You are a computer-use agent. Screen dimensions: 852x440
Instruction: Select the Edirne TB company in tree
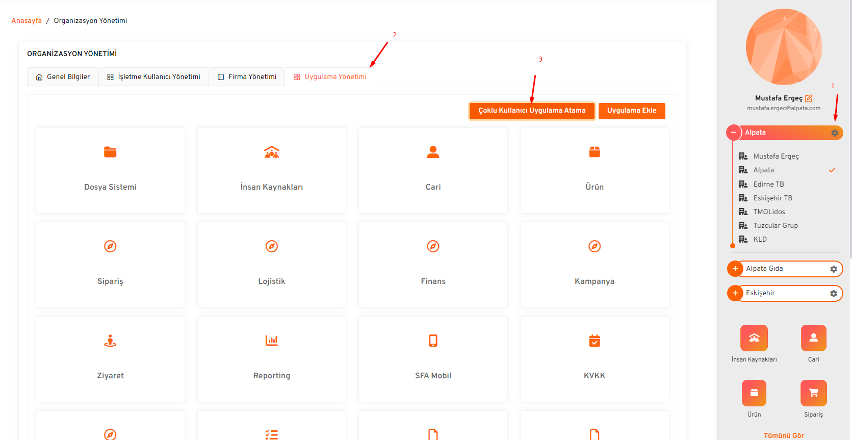tap(768, 184)
